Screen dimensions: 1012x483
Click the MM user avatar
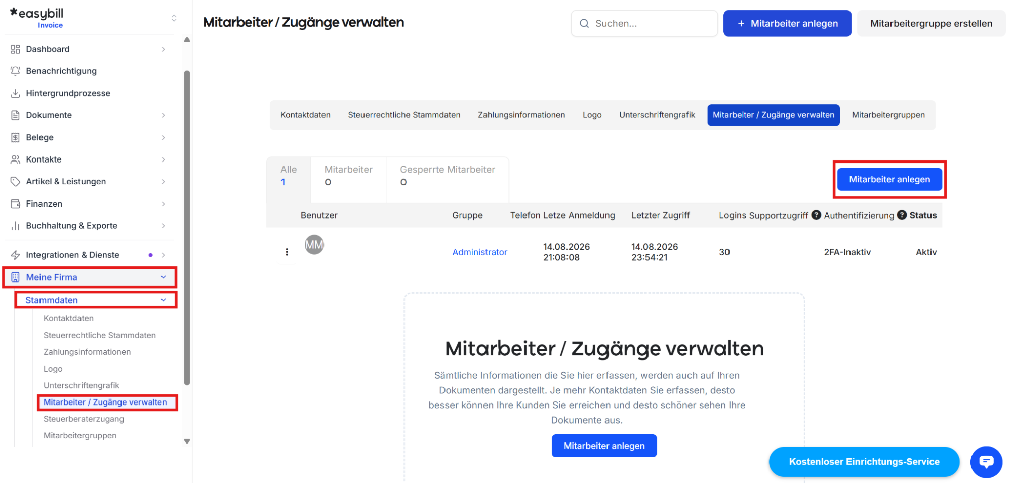314,245
